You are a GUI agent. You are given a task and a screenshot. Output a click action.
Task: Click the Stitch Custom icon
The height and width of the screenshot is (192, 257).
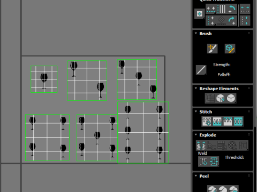[x=238, y=122]
